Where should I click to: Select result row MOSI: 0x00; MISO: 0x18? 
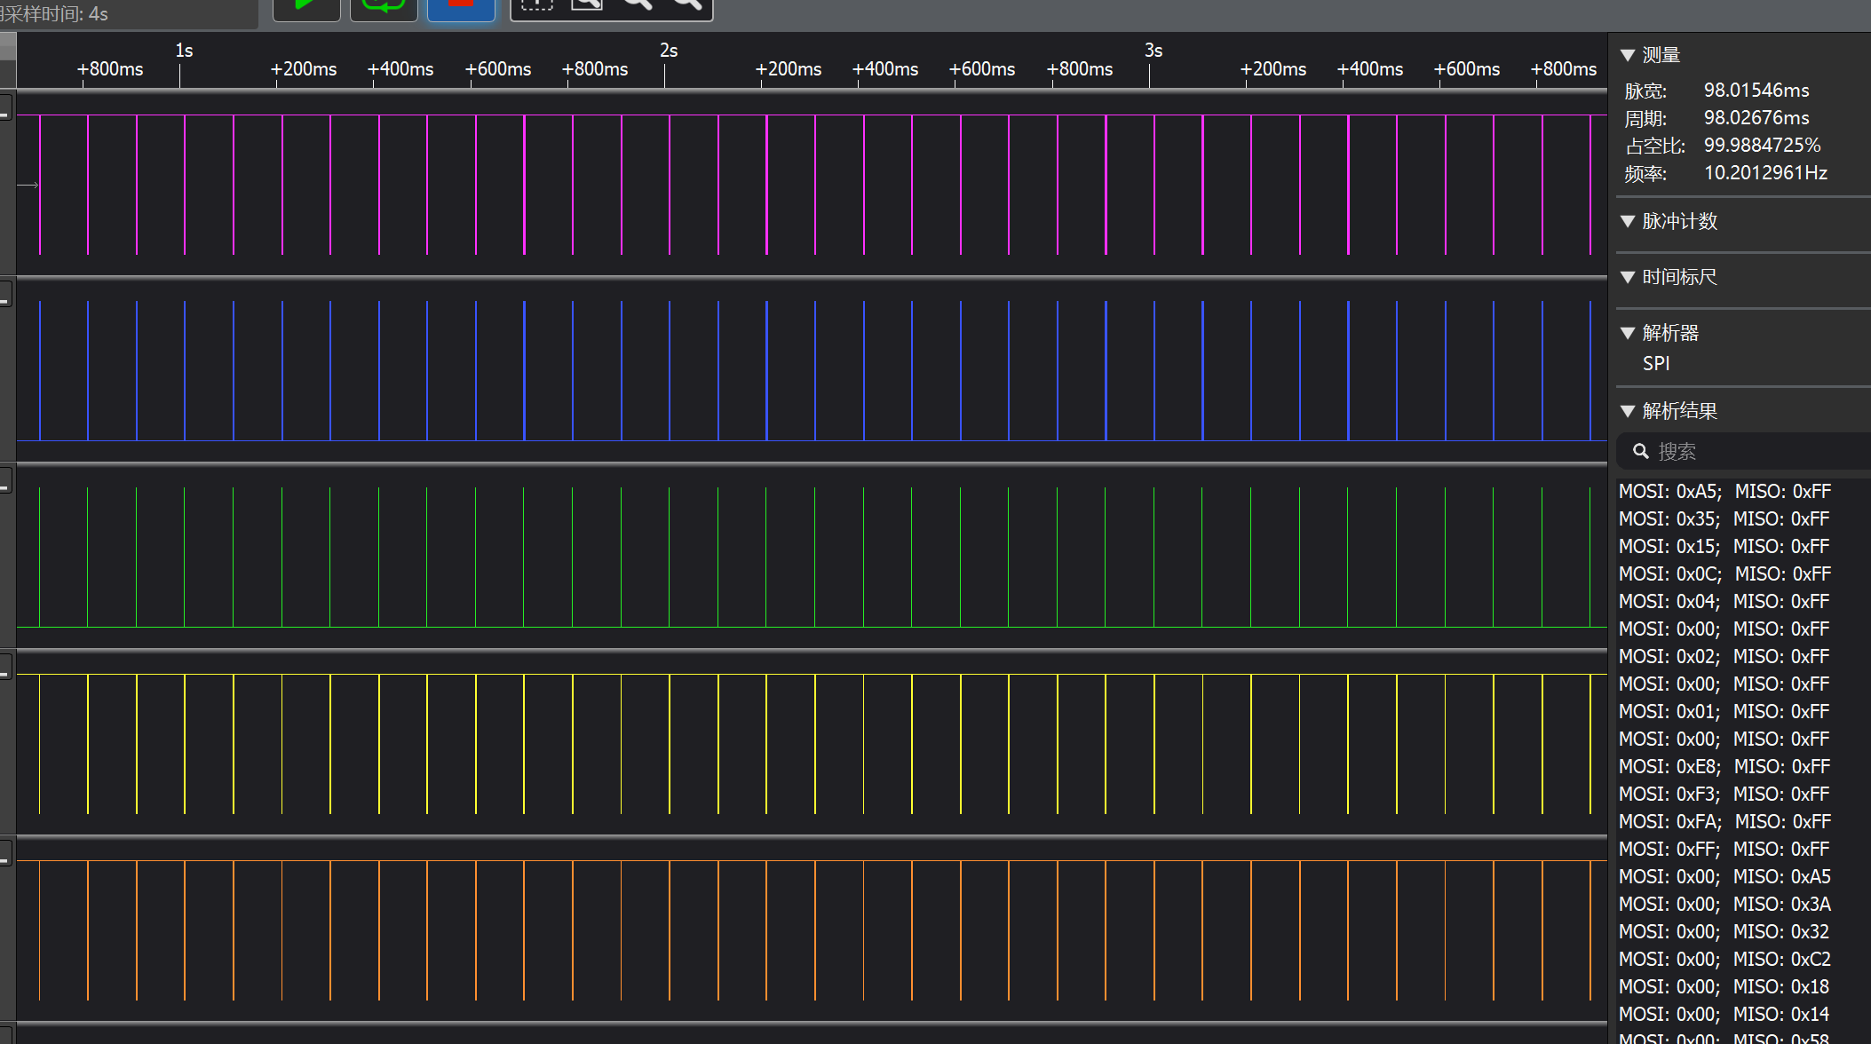pyautogui.click(x=1724, y=987)
